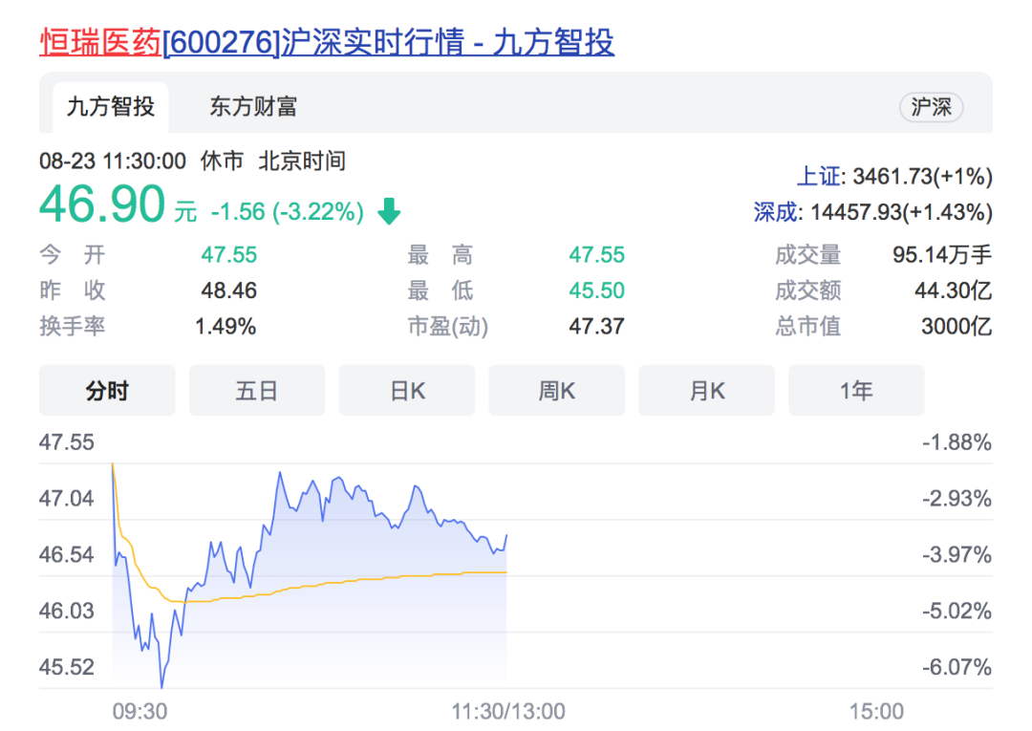
Task: Click the 09:30 time axis label
Action: pos(140,711)
